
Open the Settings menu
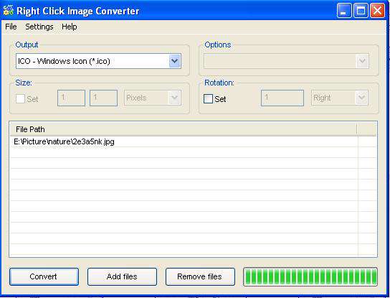click(39, 27)
